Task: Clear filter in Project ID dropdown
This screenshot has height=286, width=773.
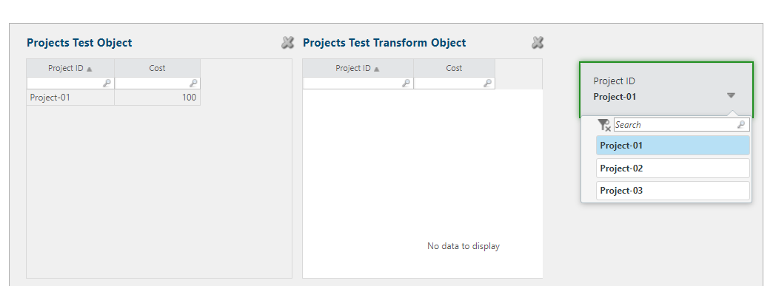Action: click(x=604, y=125)
